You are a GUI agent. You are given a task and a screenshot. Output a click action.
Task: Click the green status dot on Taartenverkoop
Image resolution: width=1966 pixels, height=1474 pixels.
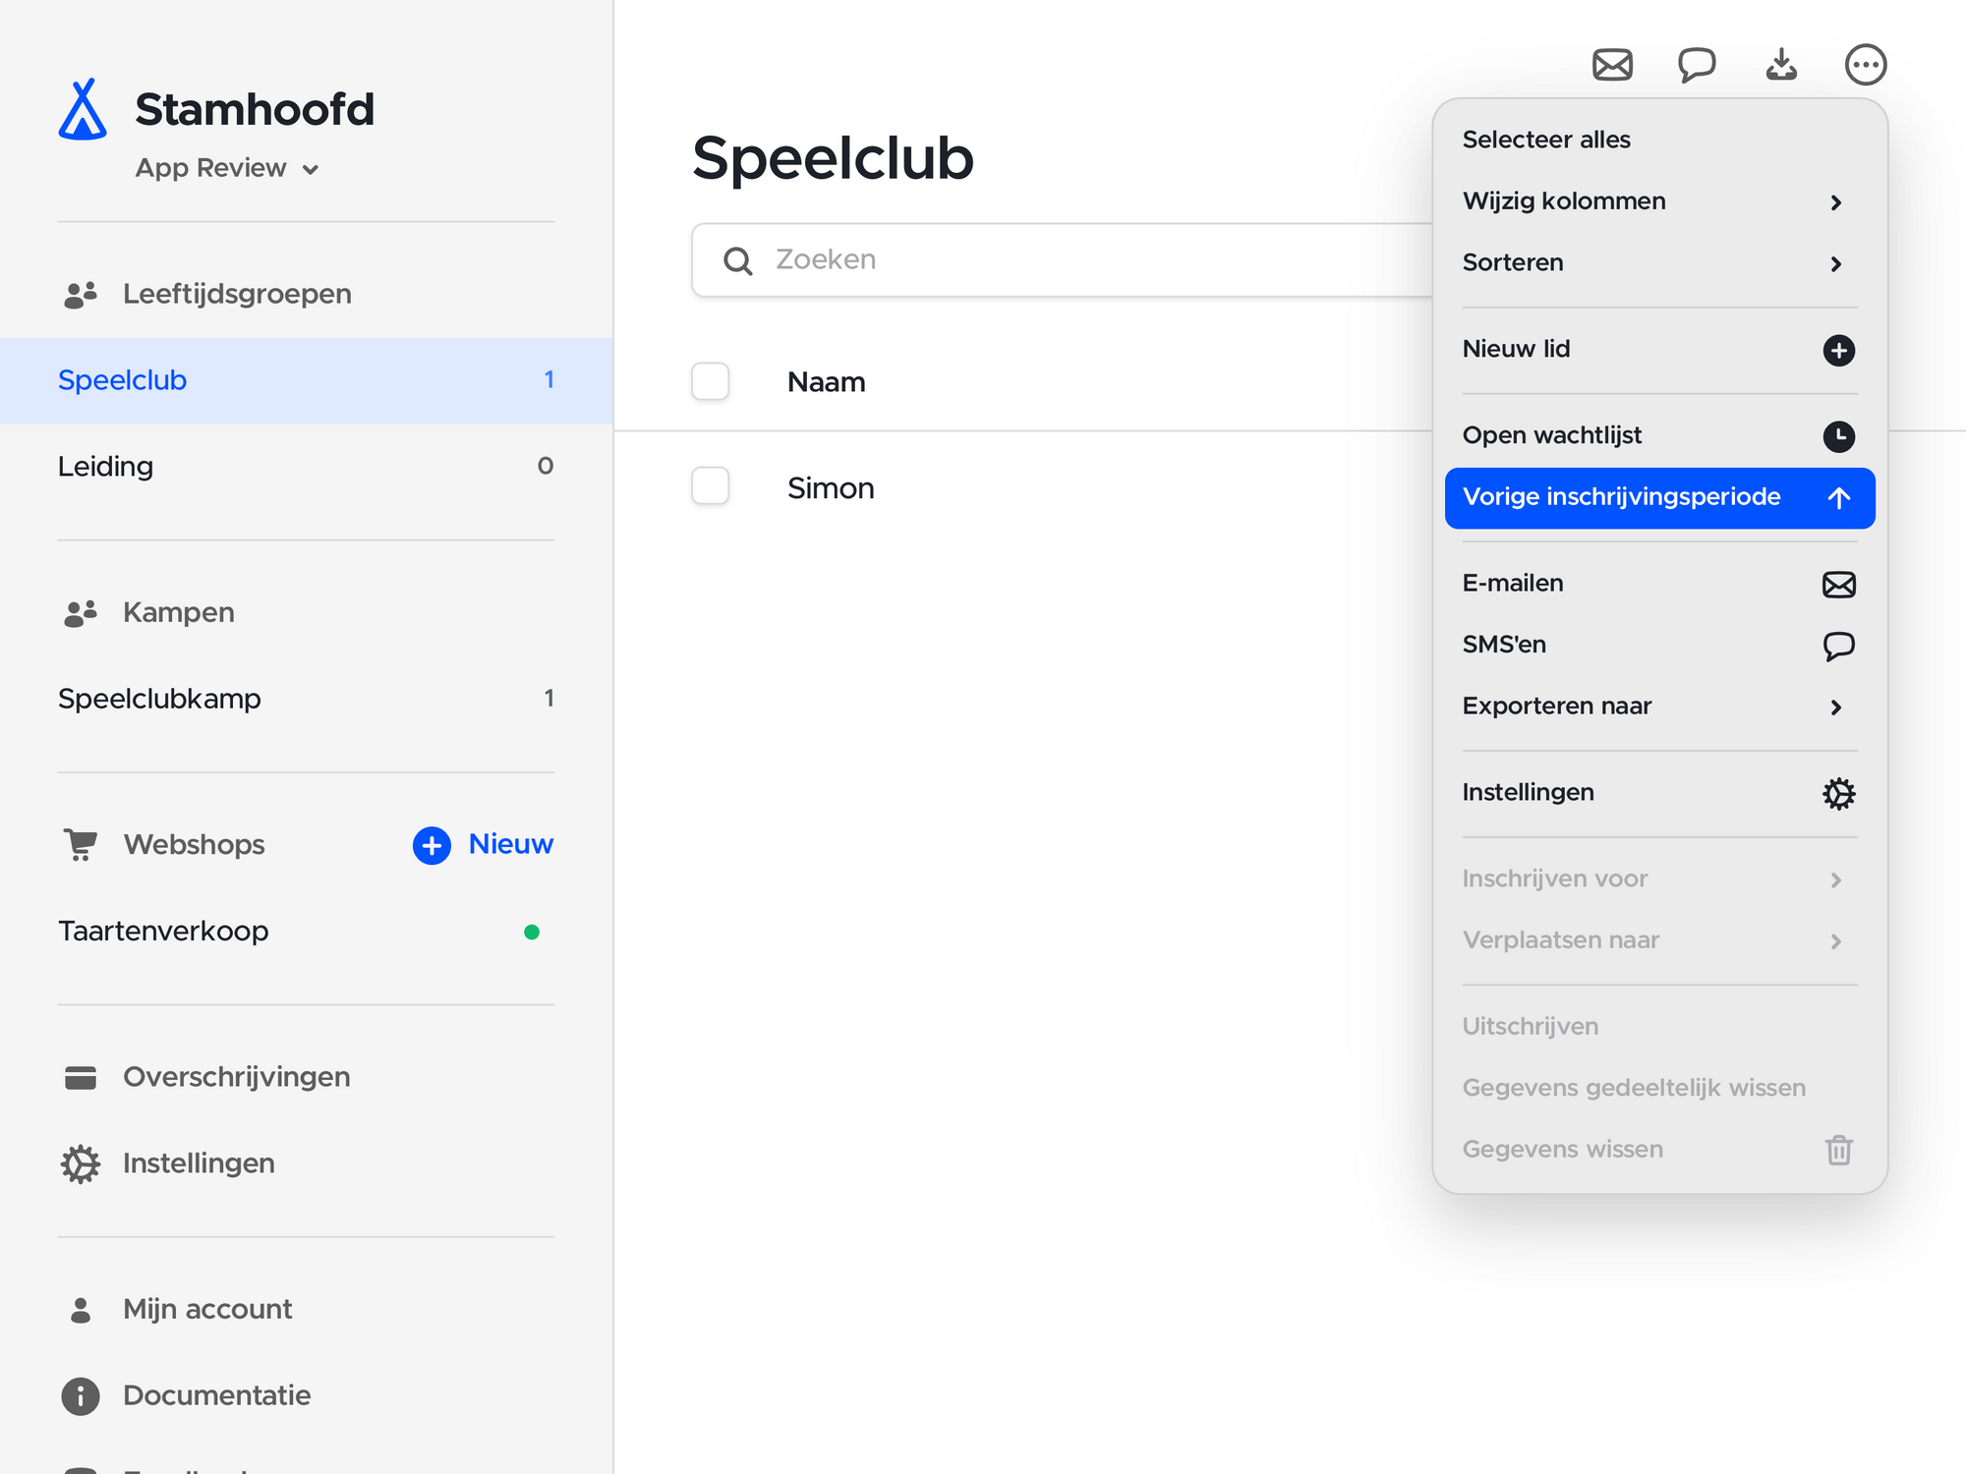click(x=532, y=932)
